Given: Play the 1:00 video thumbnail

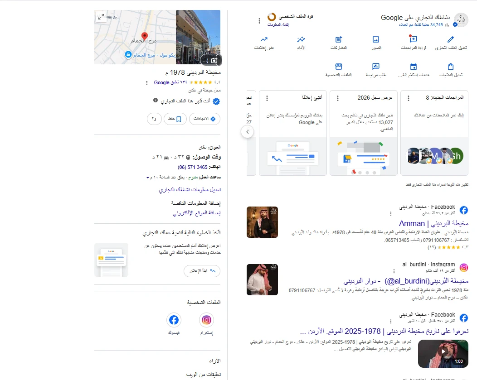Looking at the screenshot, I should [443, 354].
